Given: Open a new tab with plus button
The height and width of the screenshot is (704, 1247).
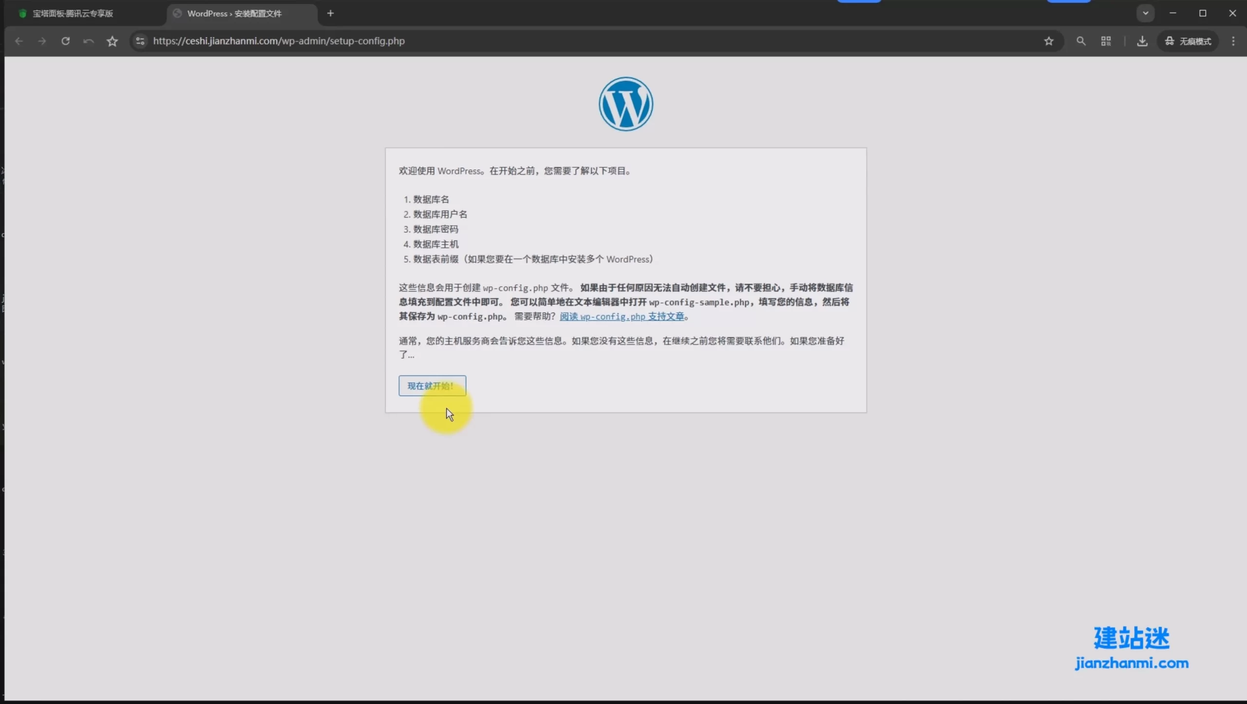Looking at the screenshot, I should [x=330, y=13].
